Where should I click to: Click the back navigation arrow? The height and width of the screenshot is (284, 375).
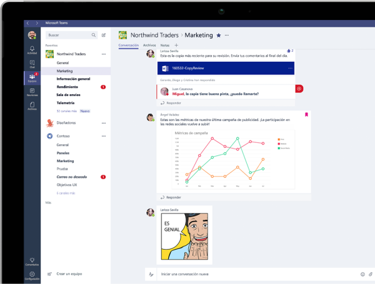[x=27, y=23]
